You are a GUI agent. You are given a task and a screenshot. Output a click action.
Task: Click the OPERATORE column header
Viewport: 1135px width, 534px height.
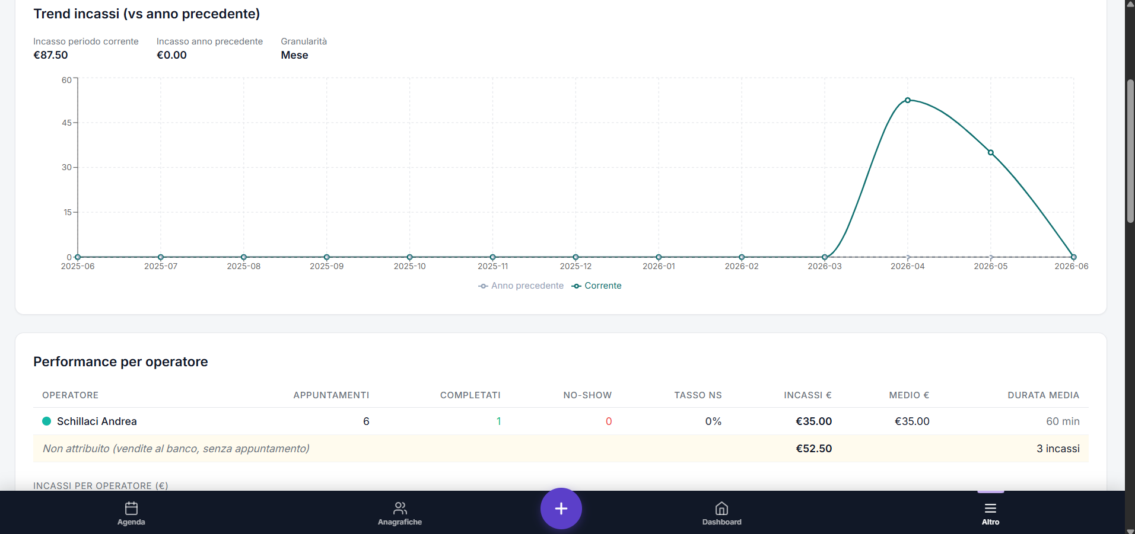70,395
